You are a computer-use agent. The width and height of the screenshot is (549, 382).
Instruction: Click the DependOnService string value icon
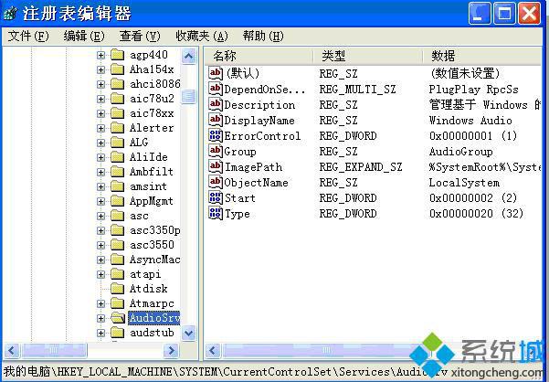click(x=216, y=89)
